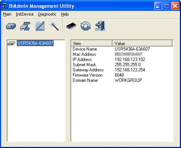Viewport: 181px width, 148px height.
Task: Click the value 255.255.255.0
Action: (128, 65)
